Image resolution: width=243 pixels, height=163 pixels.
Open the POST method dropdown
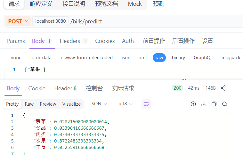click(x=18, y=21)
